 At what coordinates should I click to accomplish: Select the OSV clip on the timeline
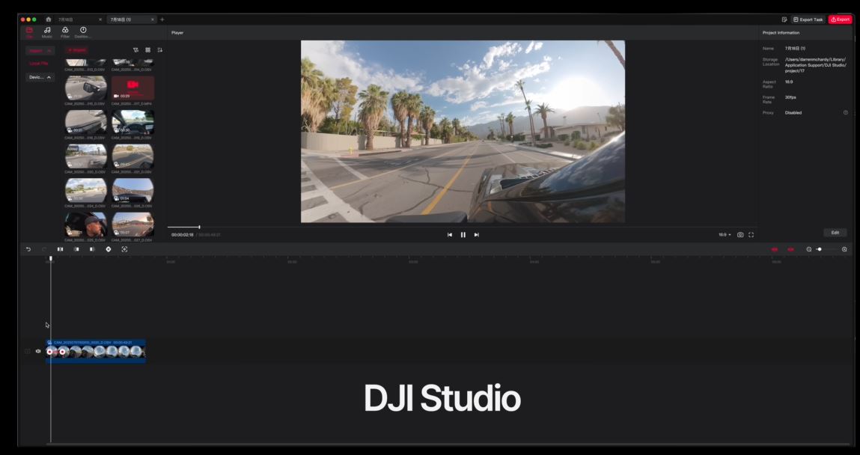(96, 351)
